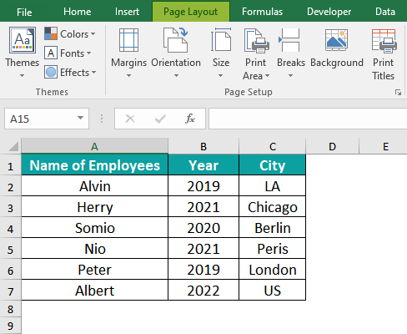Click the City header cell
Screen dimensions: 407x334
273,165
